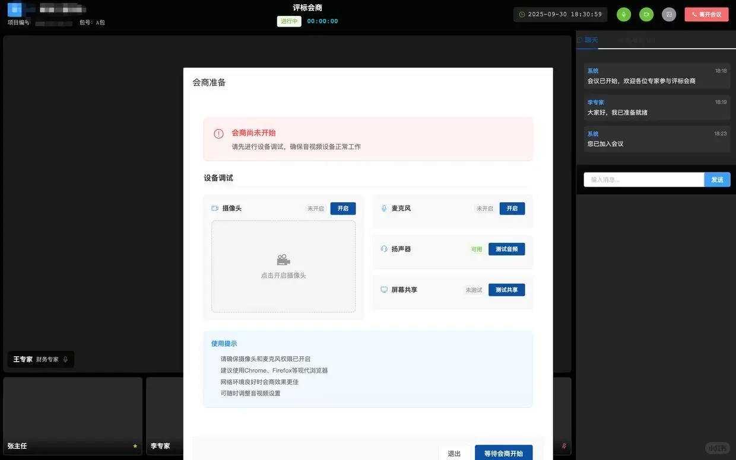This screenshot has width=736, height=460.
Task: Click 点击开启摄像头 placeholder area
Action: coord(283,267)
